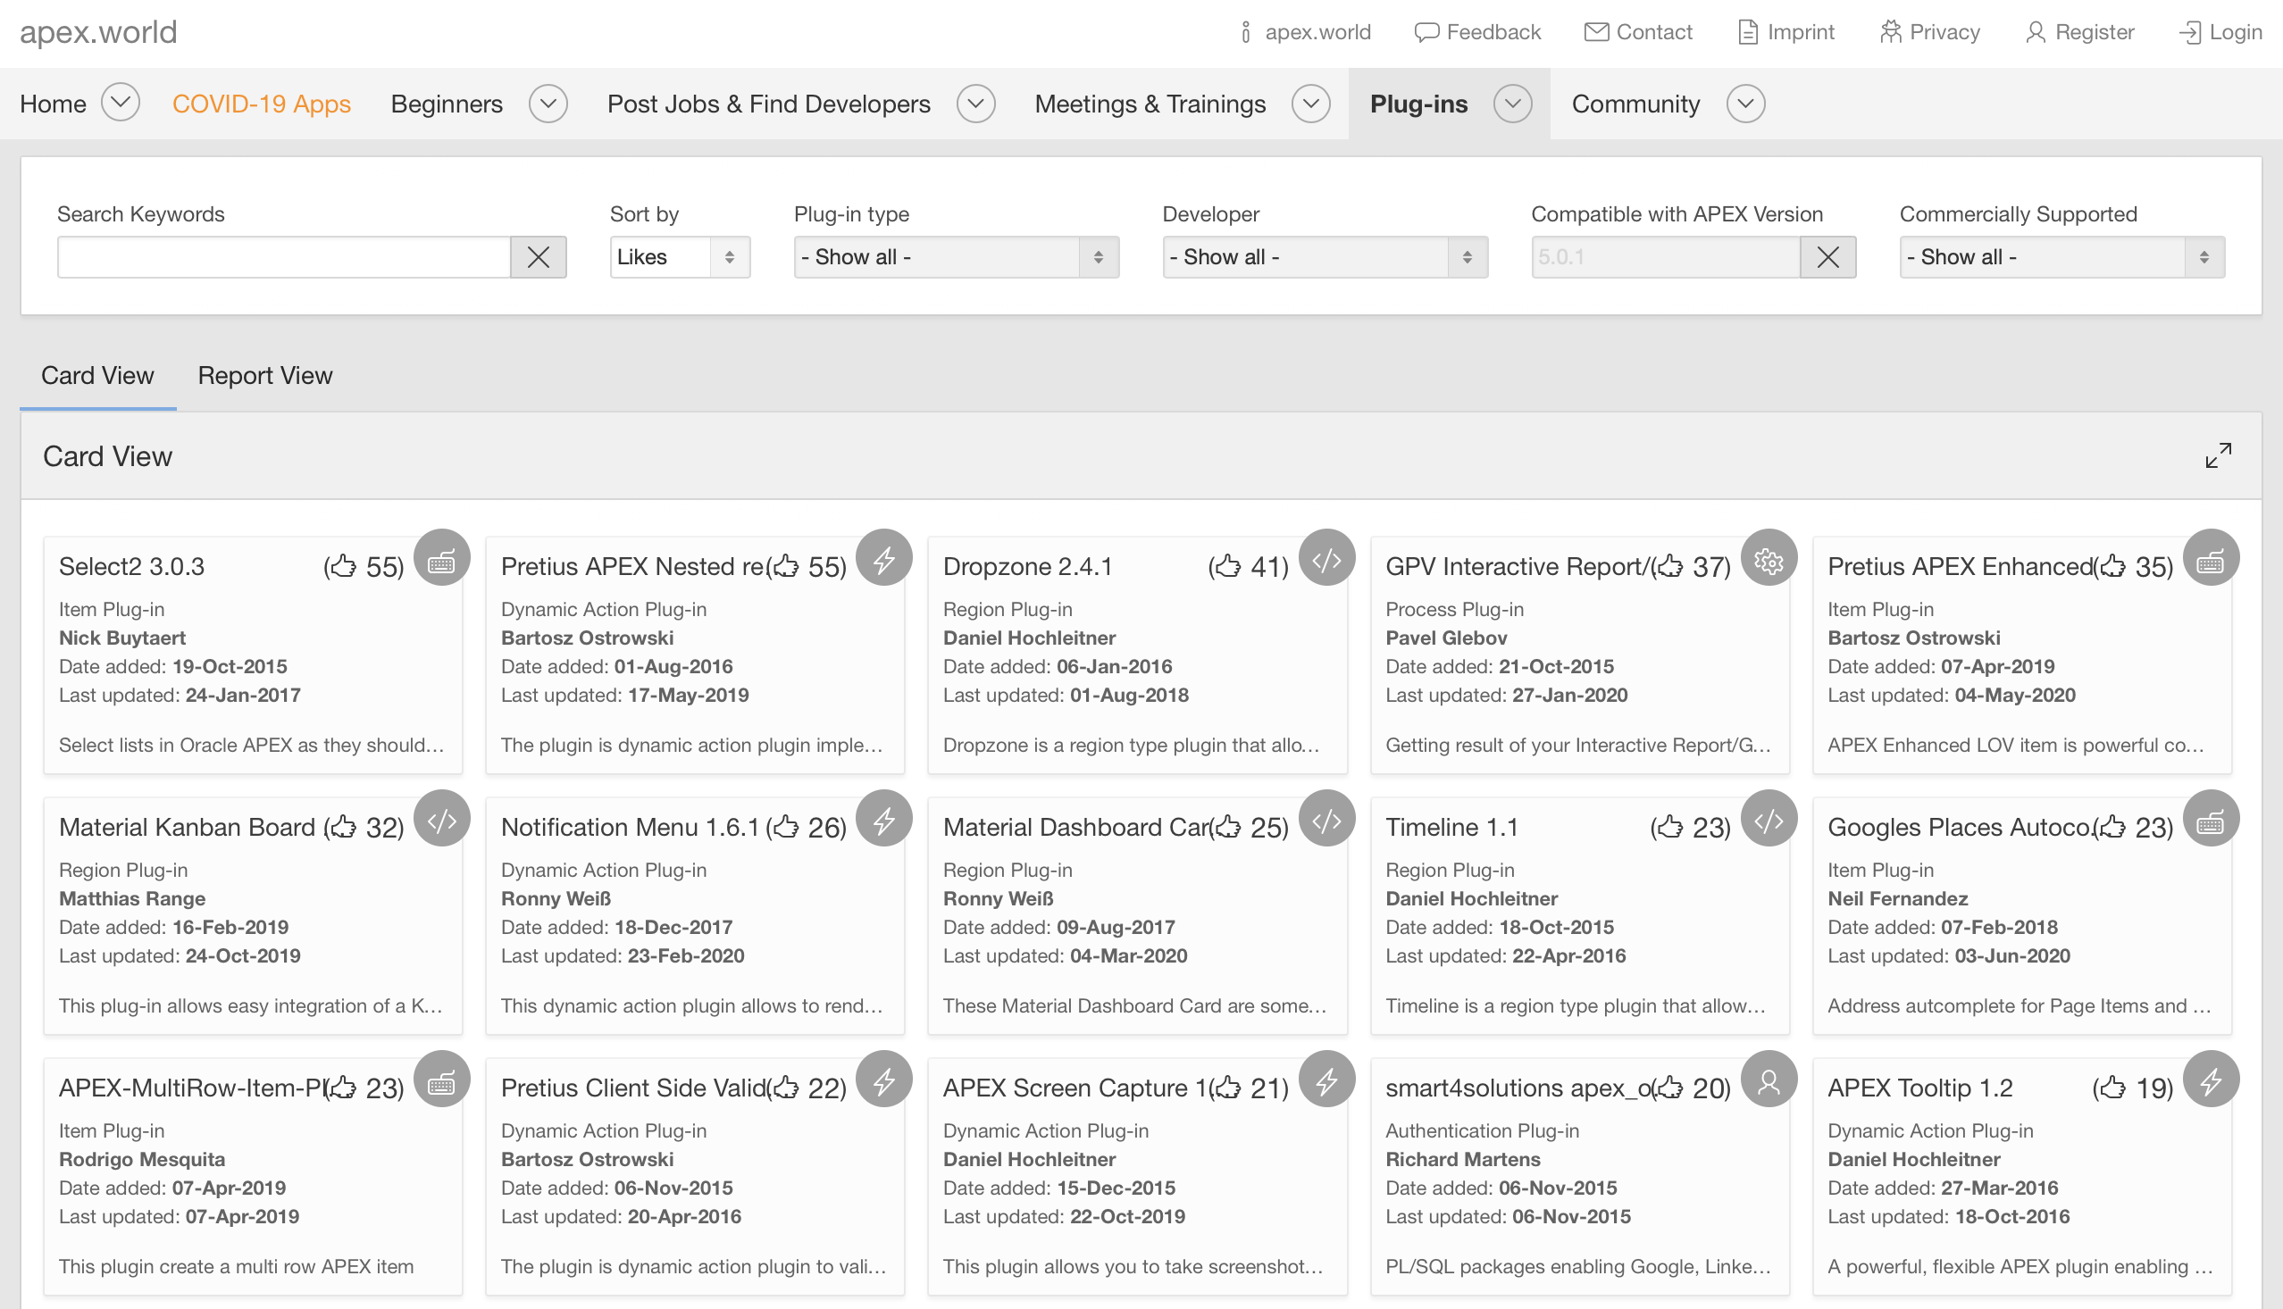Screen dimensions: 2283x1309
Task: Switch to the Report View tab
Action: point(264,375)
